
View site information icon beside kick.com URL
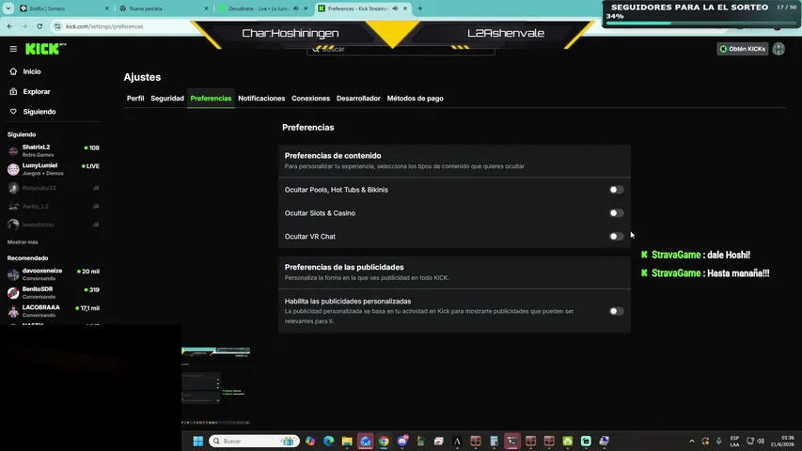point(57,26)
